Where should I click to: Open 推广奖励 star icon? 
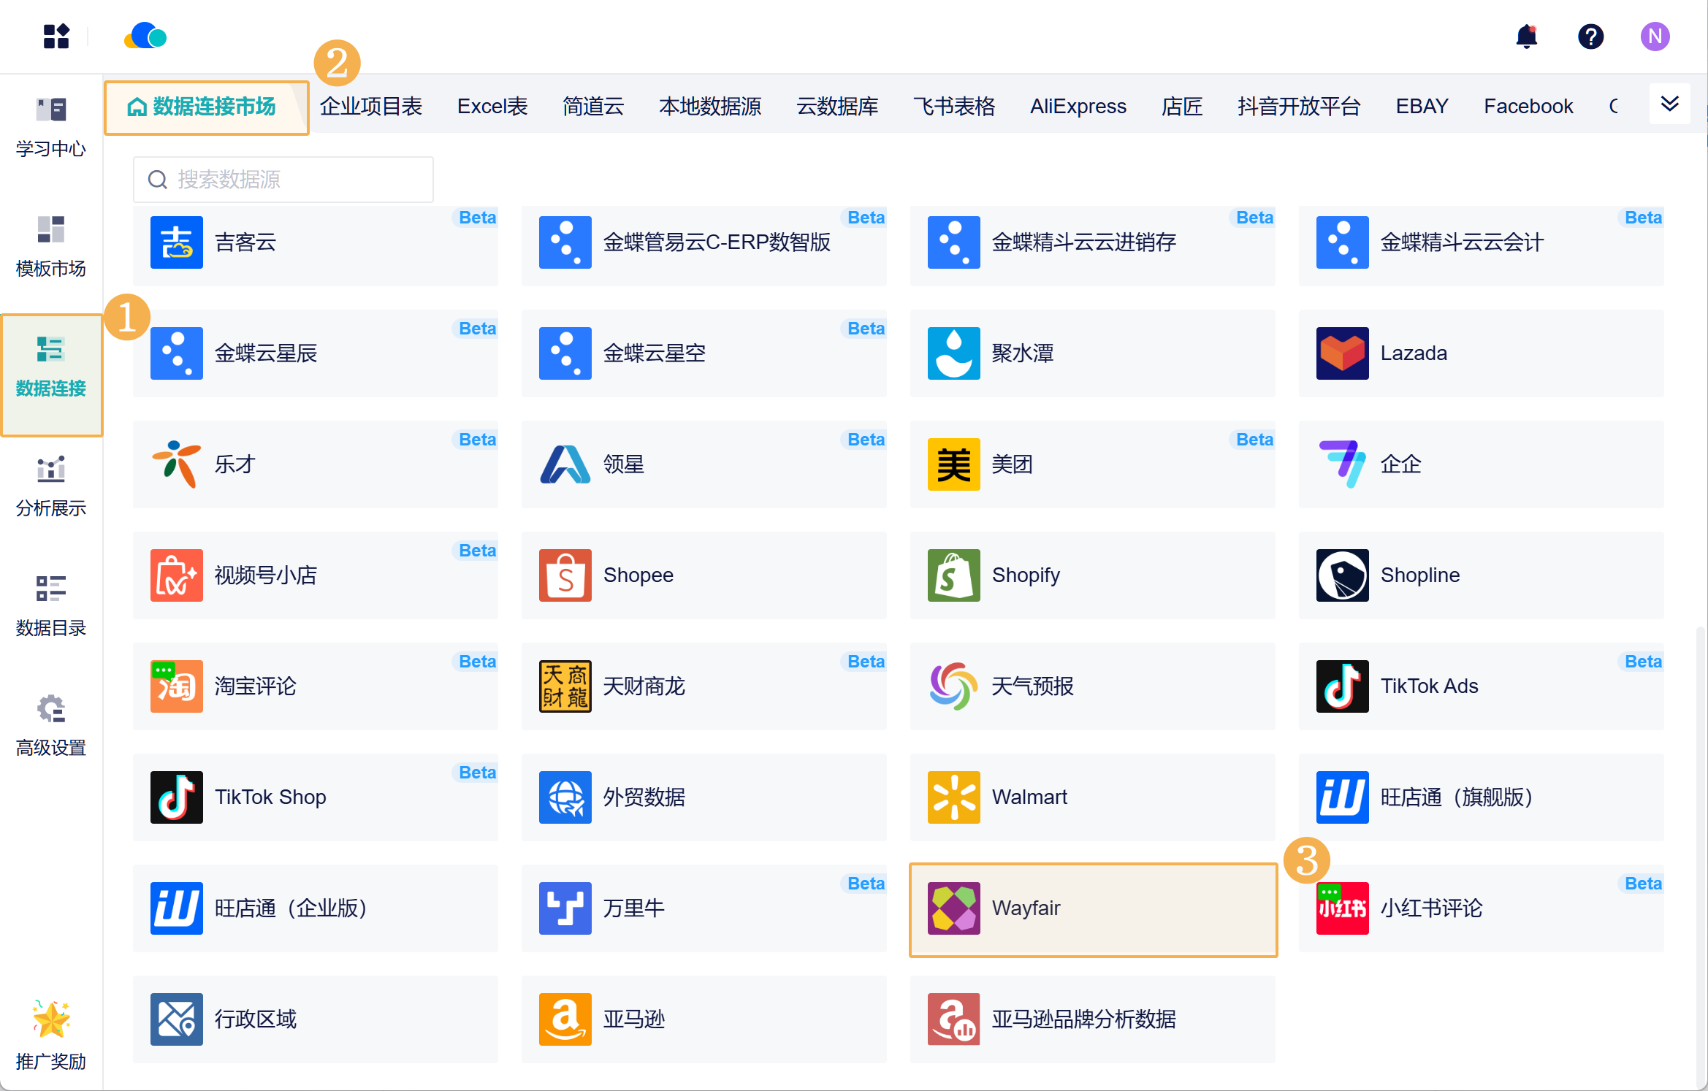(x=51, y=1019)
